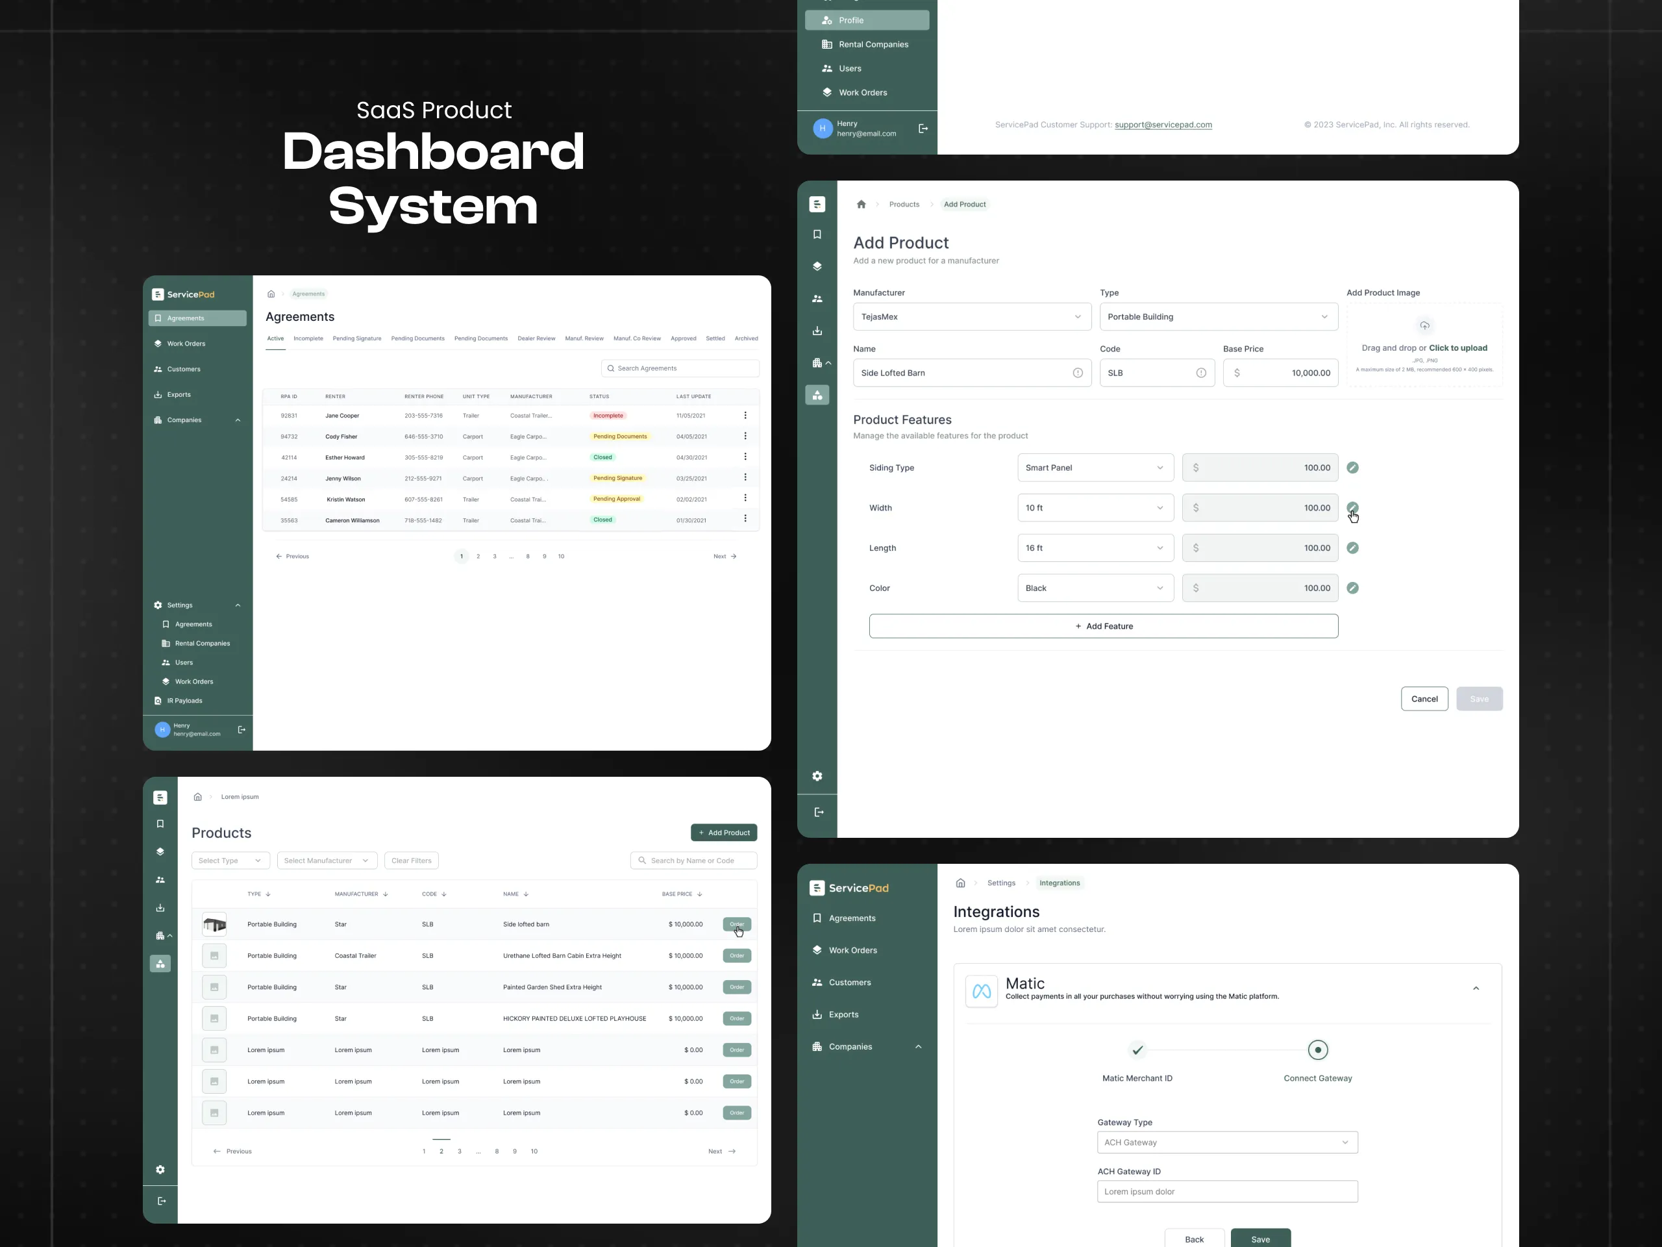Open the three-dot menu for Jane Cooper row
Screen dimensions: 1662x1247
pyautogui.click(x=745, y=415)
